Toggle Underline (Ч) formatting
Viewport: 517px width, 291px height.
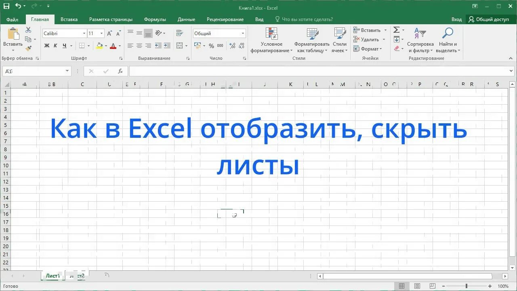(64, 46)
